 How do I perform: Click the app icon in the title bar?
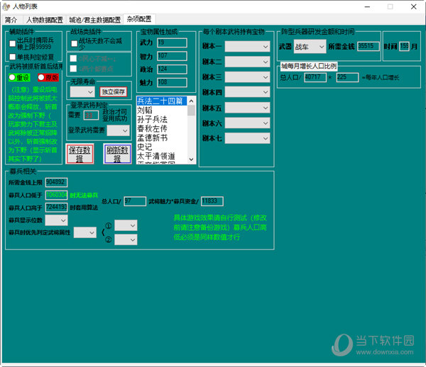pos(6,6)
